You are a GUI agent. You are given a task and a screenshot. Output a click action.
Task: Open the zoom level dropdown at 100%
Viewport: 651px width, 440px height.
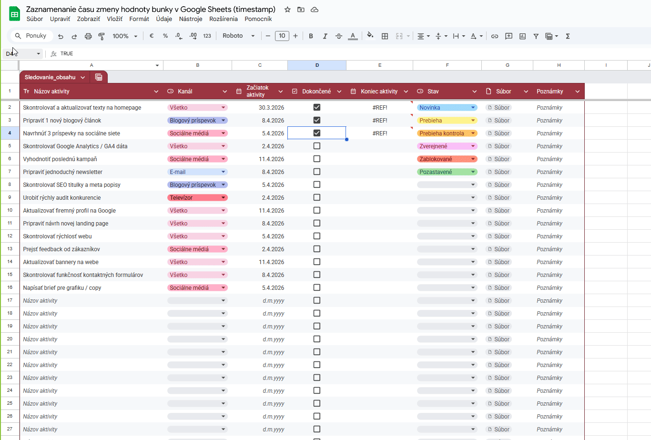pos(125,36)
